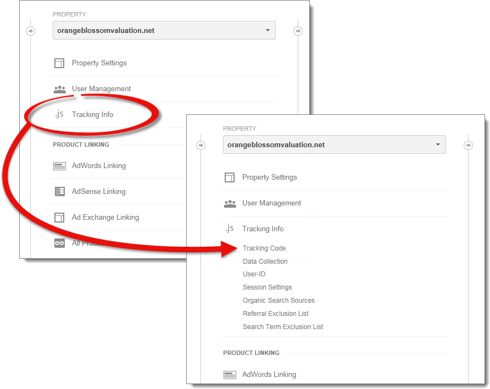Open Property Settings in front panel
This screenshot has width=490, height=389.
tap(270, 177)
